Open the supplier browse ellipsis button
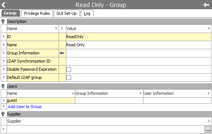 (x=208, y=130)
